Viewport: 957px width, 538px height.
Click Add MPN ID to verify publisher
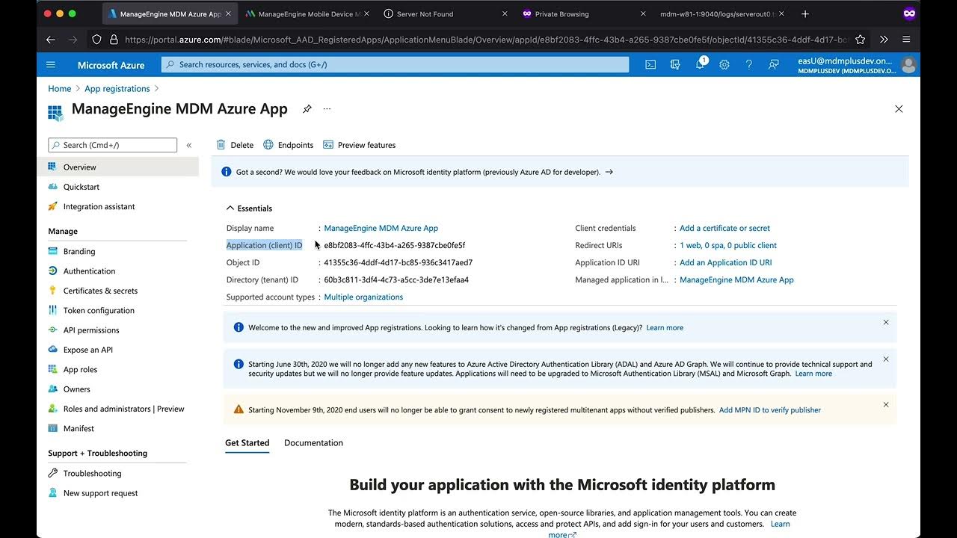tap(770, 410)
